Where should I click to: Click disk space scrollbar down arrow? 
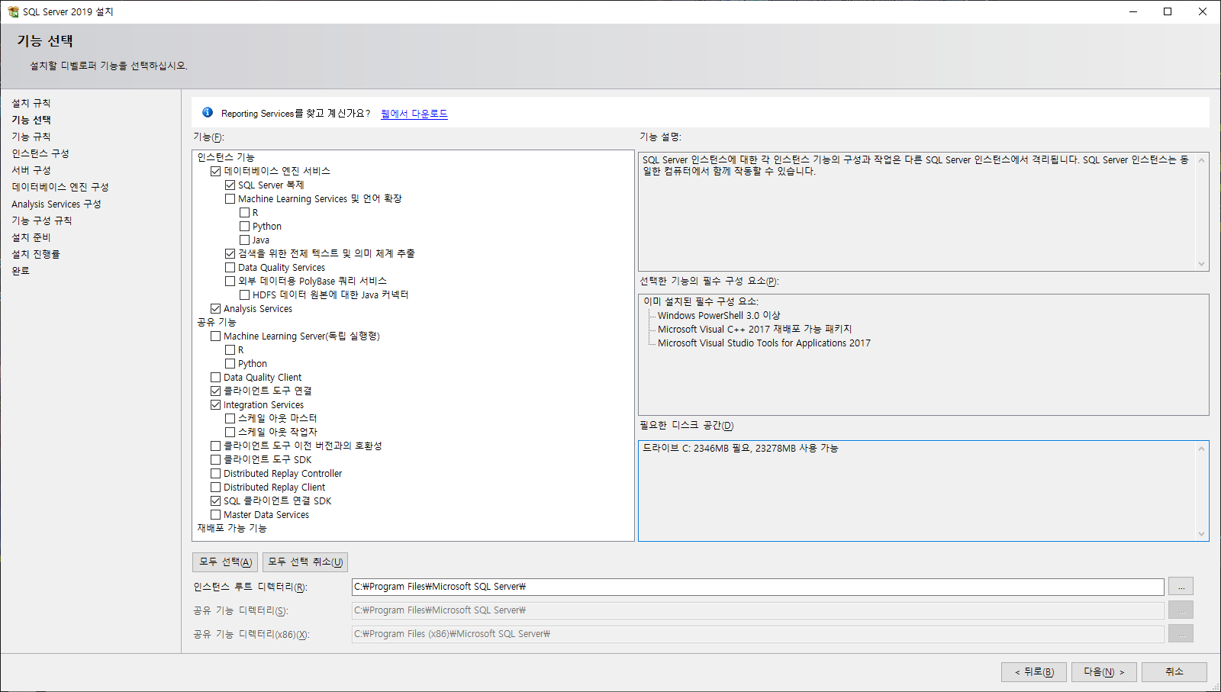(1201, 534)
